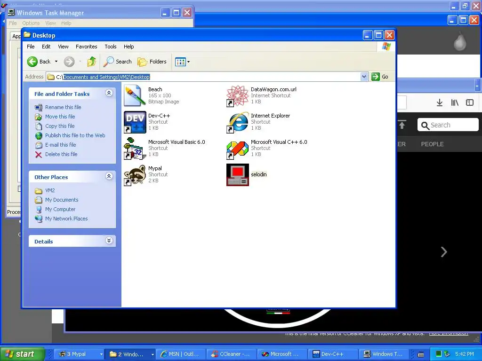Click the Go button

(380, 77)
